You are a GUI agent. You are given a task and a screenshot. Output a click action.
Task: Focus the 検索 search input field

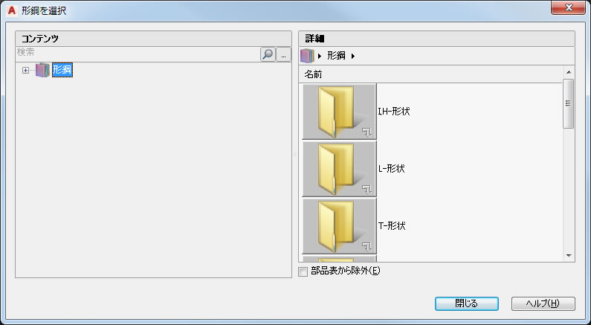pyautogui.click(x=138, y=53)
